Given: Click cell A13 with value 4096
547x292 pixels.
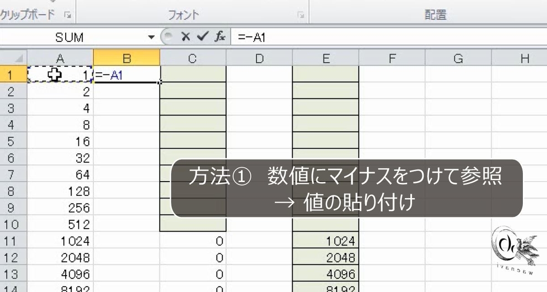Looking at the screenshot, I should [x=60, y=273].
